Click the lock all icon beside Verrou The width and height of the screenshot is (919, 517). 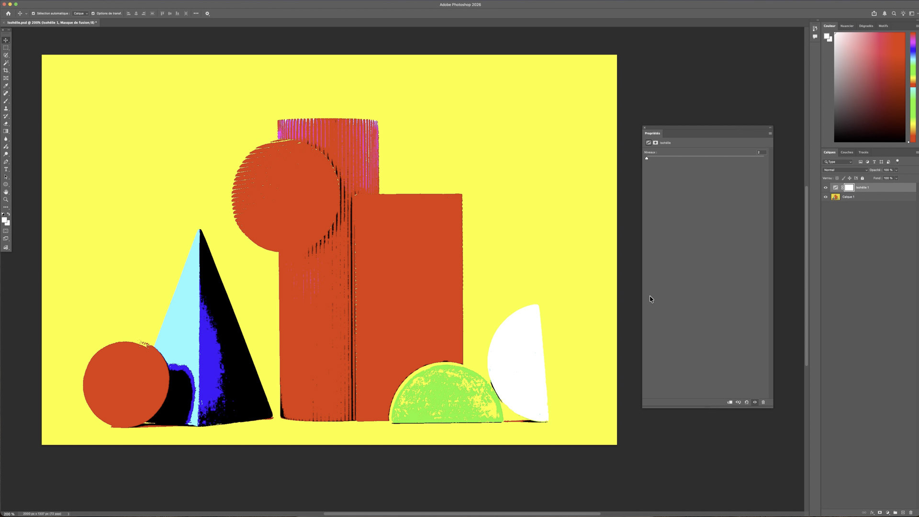(863, 178)
